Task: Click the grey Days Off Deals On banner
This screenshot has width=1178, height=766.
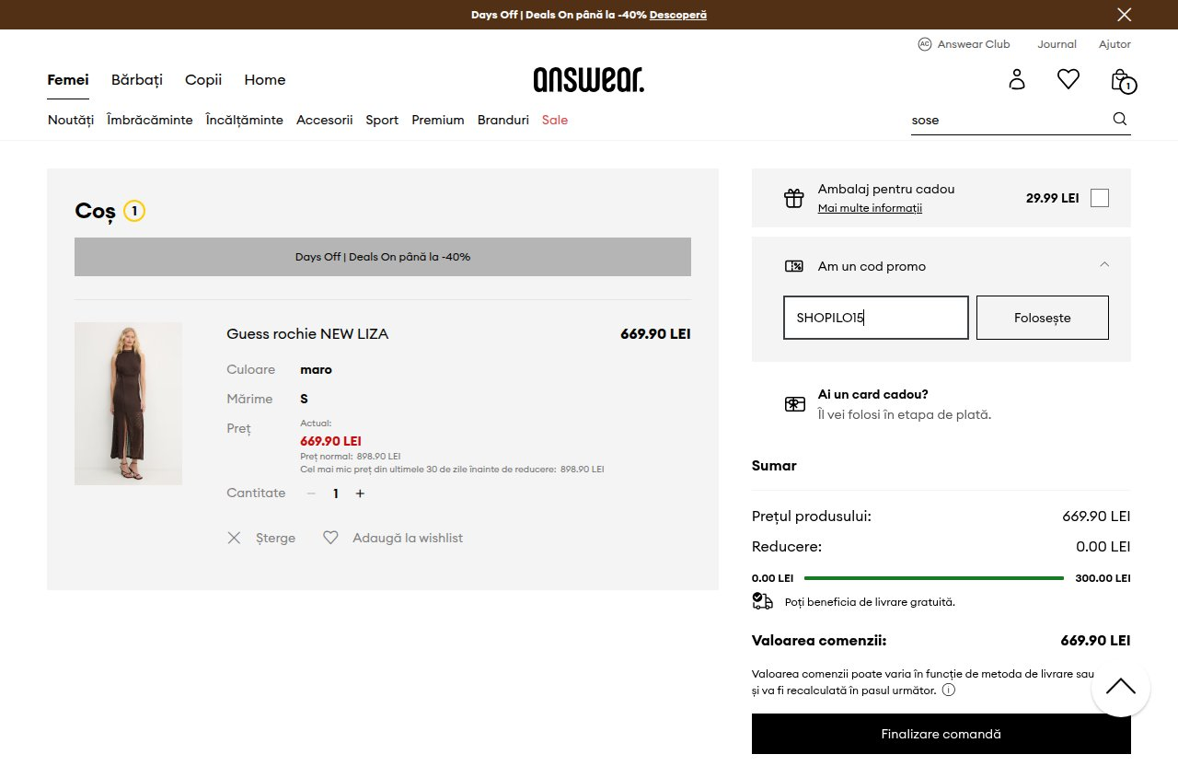Action: [x=383, y=257]
